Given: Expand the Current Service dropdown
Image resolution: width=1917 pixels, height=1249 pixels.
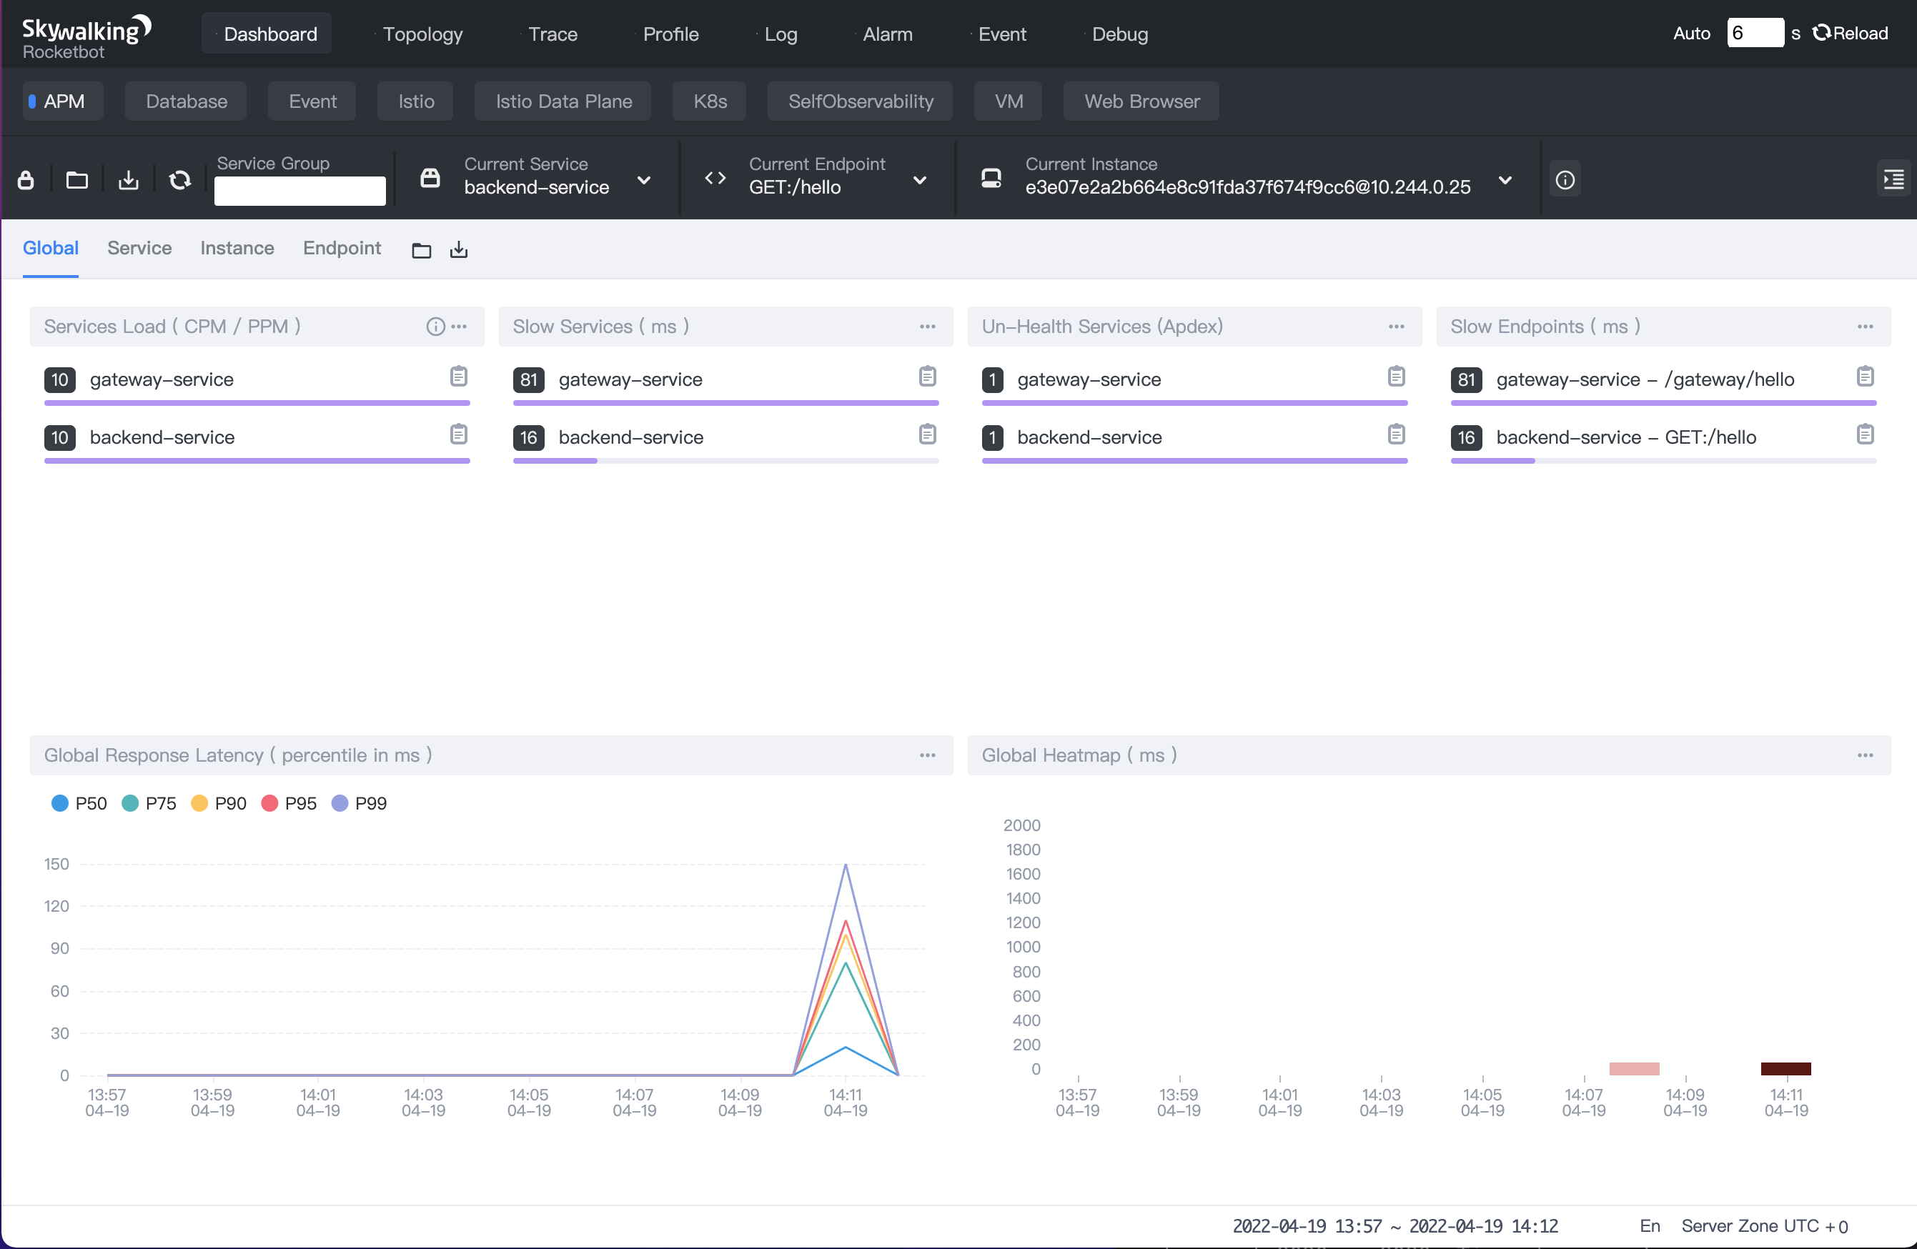Looking at the screenshot, I should click(x=643, y=179).
